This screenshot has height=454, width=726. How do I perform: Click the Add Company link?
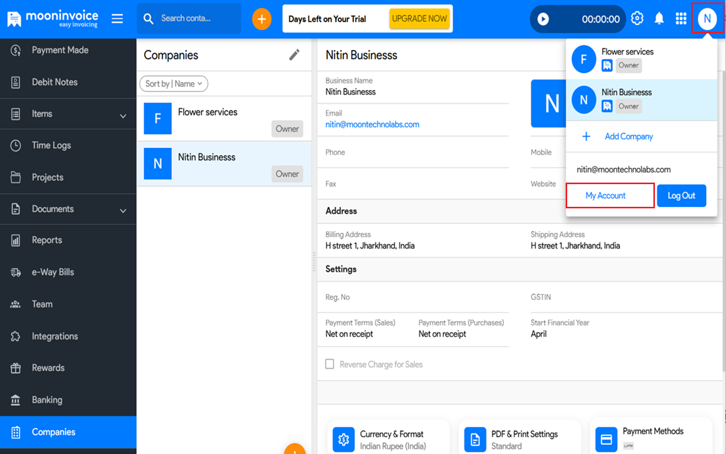click(629, 136)
